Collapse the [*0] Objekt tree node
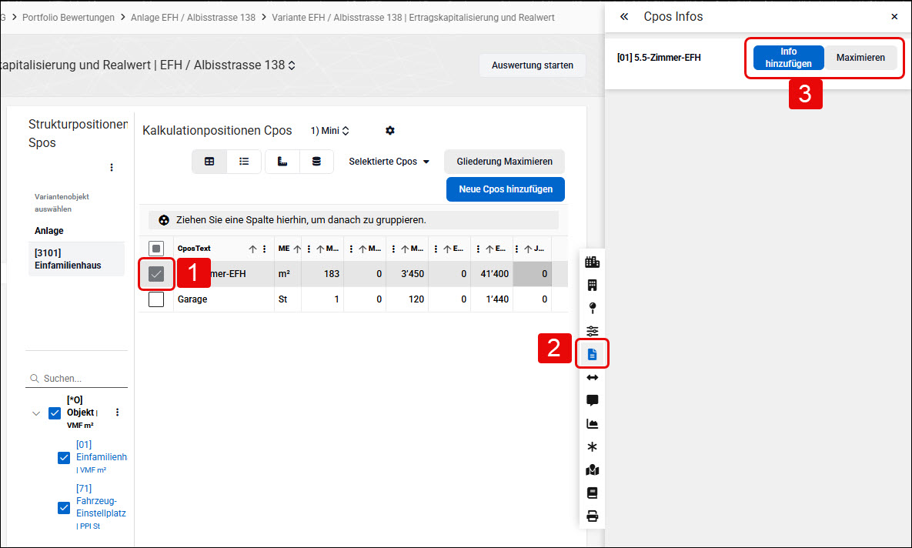912x548 pixels. [36, 413]
